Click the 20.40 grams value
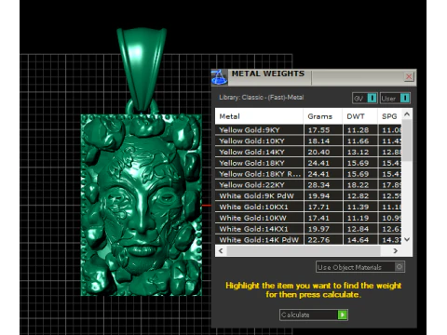447x335 pixels. [x=318, y=153]
